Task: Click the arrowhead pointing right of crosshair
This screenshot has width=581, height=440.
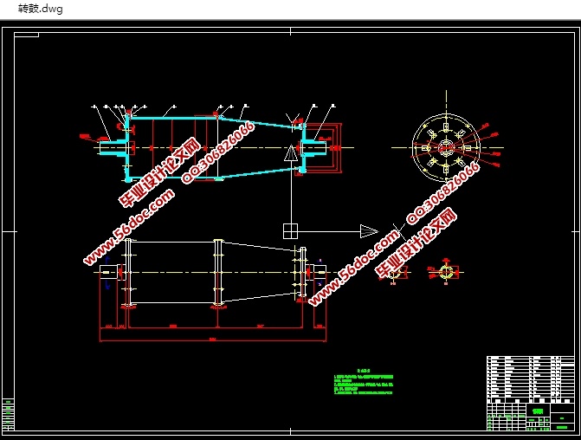Action: tap(368, 230)
